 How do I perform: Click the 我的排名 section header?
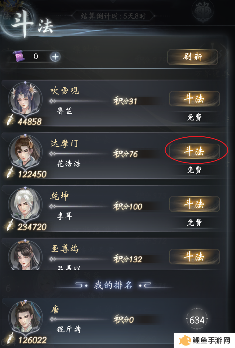(x=113, y=285)
